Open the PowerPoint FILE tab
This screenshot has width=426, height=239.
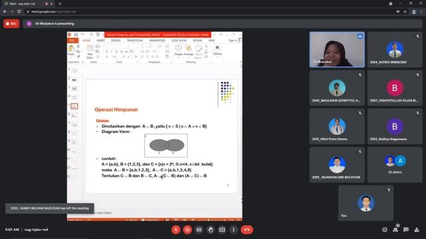[73, 40]
